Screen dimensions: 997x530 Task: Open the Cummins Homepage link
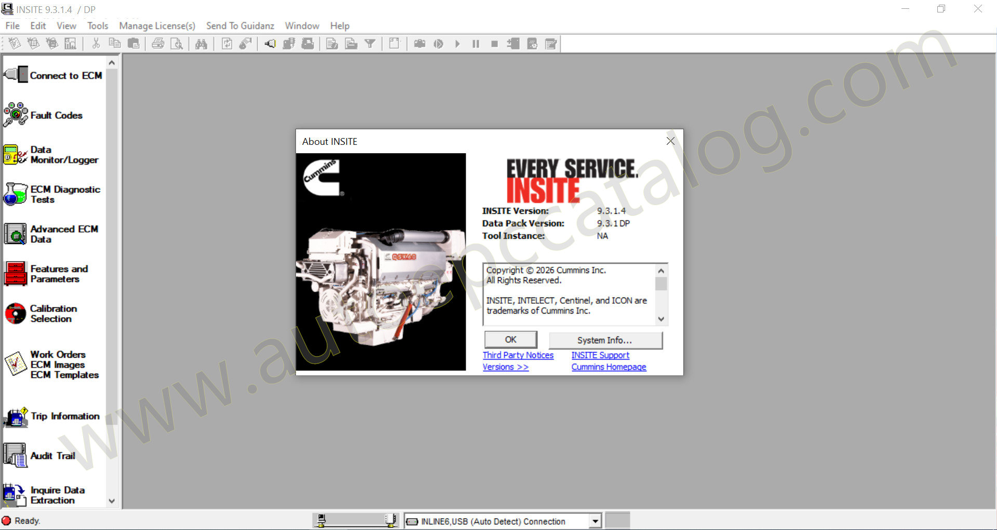click(609, 367)
